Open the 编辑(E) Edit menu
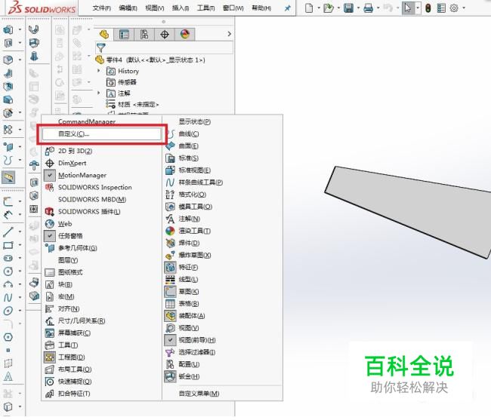491x420 pixels. pyautogui.click(x=128, y=8)
